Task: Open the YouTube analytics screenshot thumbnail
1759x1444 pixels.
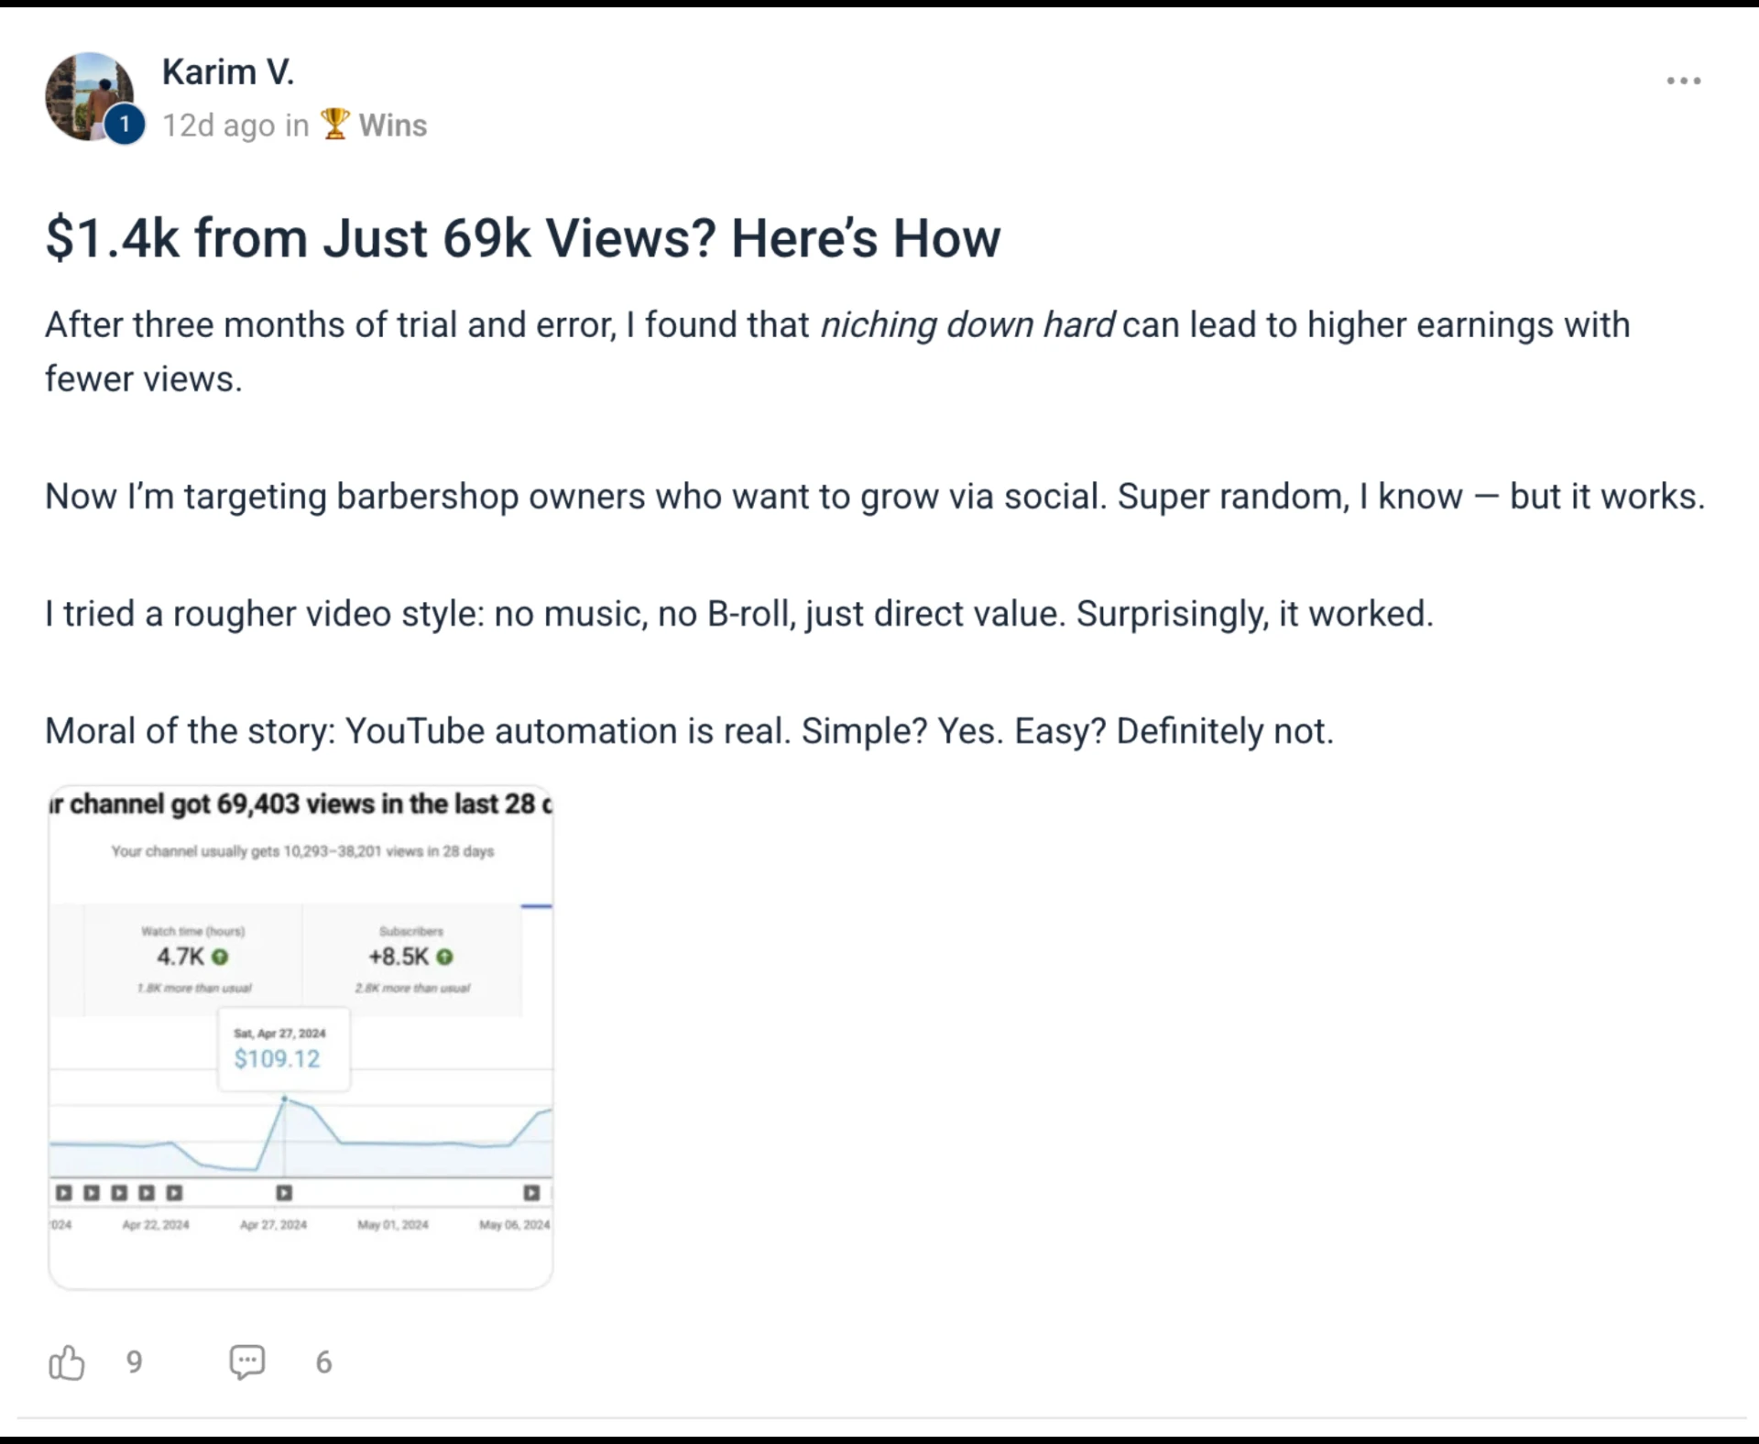Action: point(300,1037)
